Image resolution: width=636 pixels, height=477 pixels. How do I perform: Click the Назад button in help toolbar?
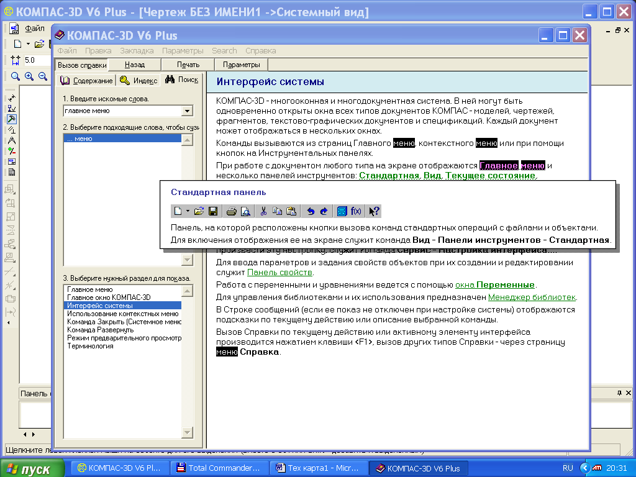[x=135, y=65]
